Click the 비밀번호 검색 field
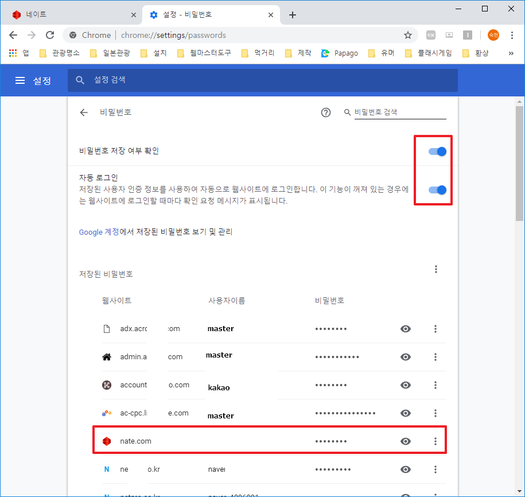Image resolution: width=525 pixels, height=497 pixels. point(400,112)
